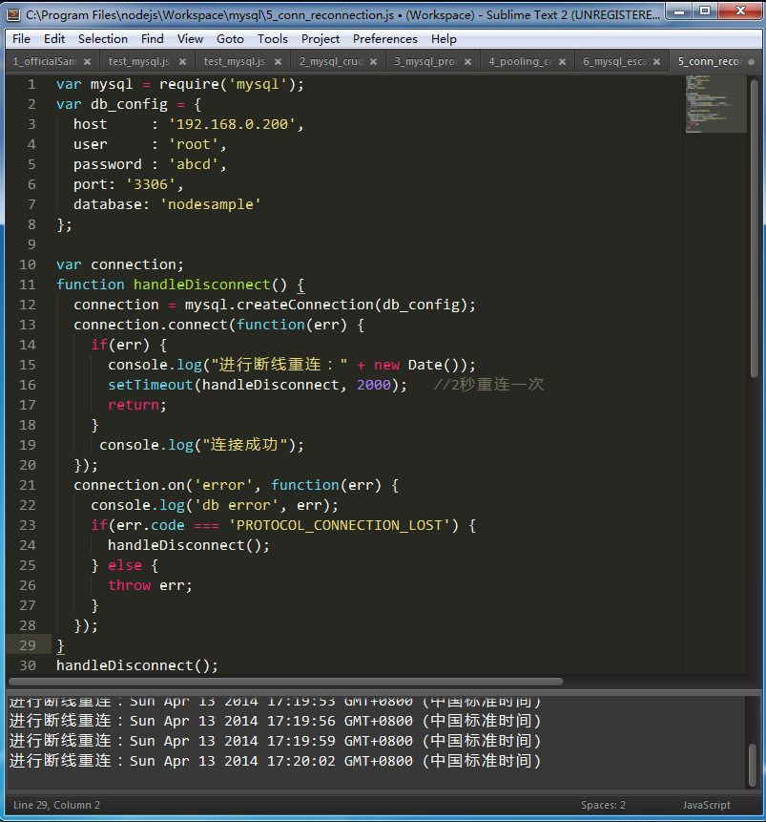
Task: Click the 'root' user string
Action: pyautogui.click(x=194, y=144)
